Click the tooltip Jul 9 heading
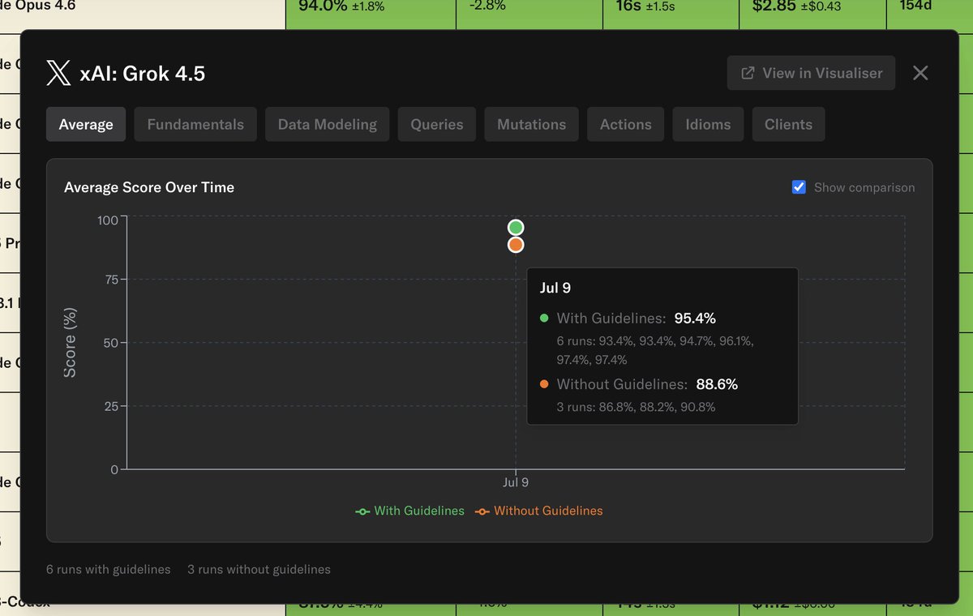The height and width of the screenshot is (616, 973). click(x=555, y=288)
